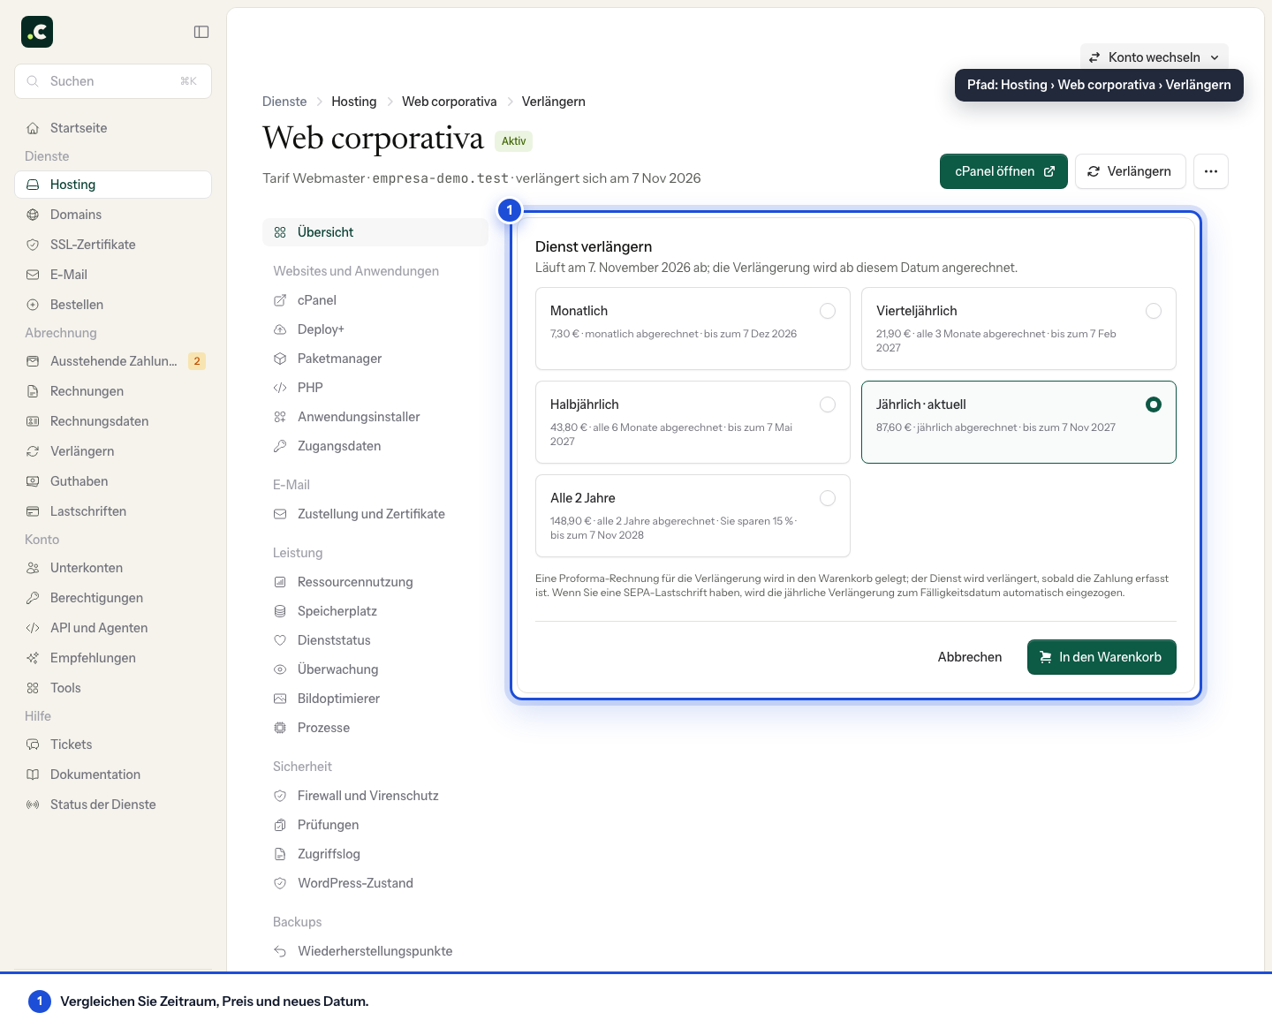The height and width of the screenshot is (1028, 1272).
Task: Open Rechnungen document icon
Action: tap(33, 391)
